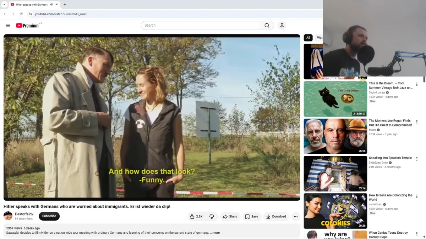Select the All filter chip
426x239 pixels.
308,38
